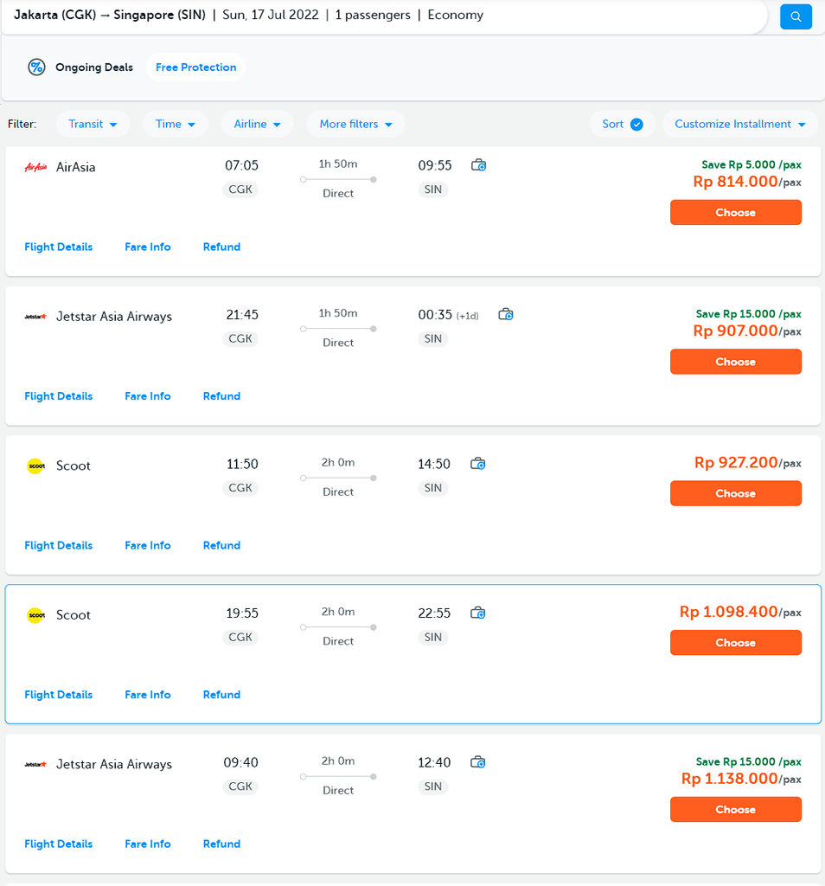
Task: Click baggage icon on Scoot 11:50 flight
Action: (x=478, y=464)
